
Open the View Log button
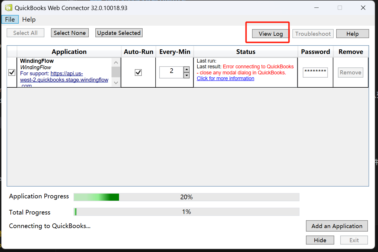pyautogui.click(x=271, y=34)
